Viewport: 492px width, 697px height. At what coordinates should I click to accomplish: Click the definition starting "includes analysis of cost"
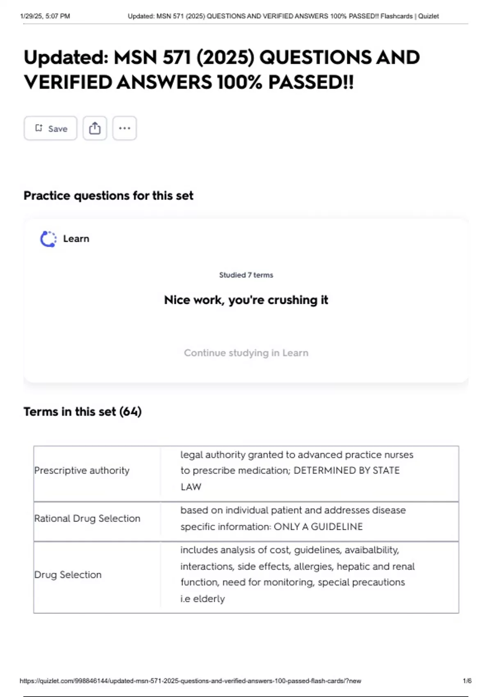pyautogui.click(x=297, y=574)
